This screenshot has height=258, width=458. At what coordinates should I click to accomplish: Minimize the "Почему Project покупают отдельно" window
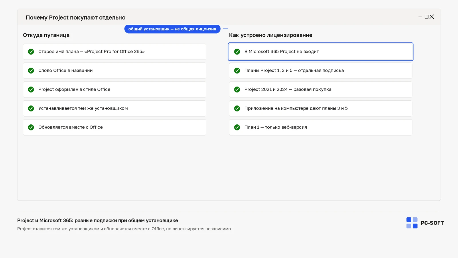click(x=420, y=17)
